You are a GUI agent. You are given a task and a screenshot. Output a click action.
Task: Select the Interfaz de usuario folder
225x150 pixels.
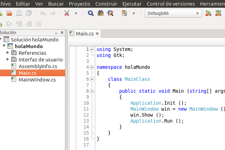tap(41, 60)
